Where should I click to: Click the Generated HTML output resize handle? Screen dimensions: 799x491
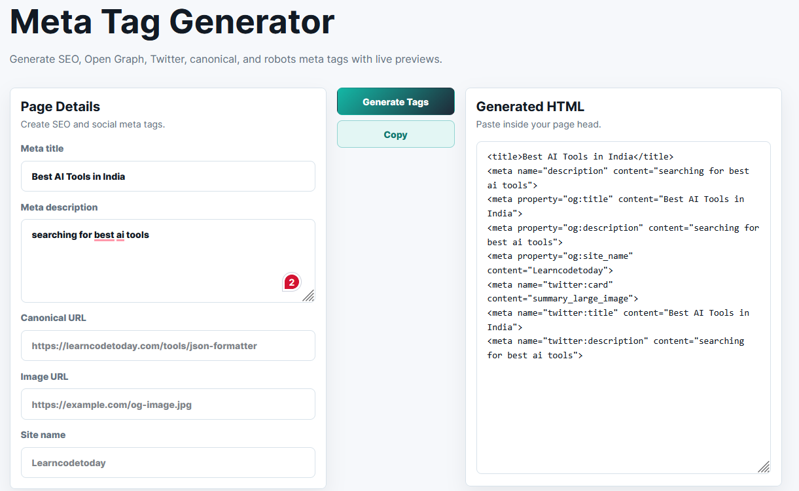coord(764,466)
